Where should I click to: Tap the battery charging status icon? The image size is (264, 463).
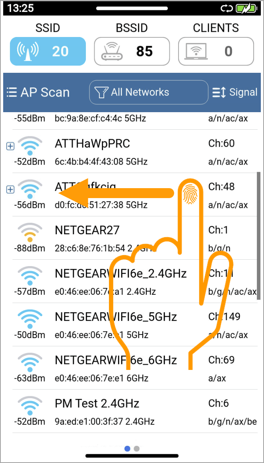246,8
